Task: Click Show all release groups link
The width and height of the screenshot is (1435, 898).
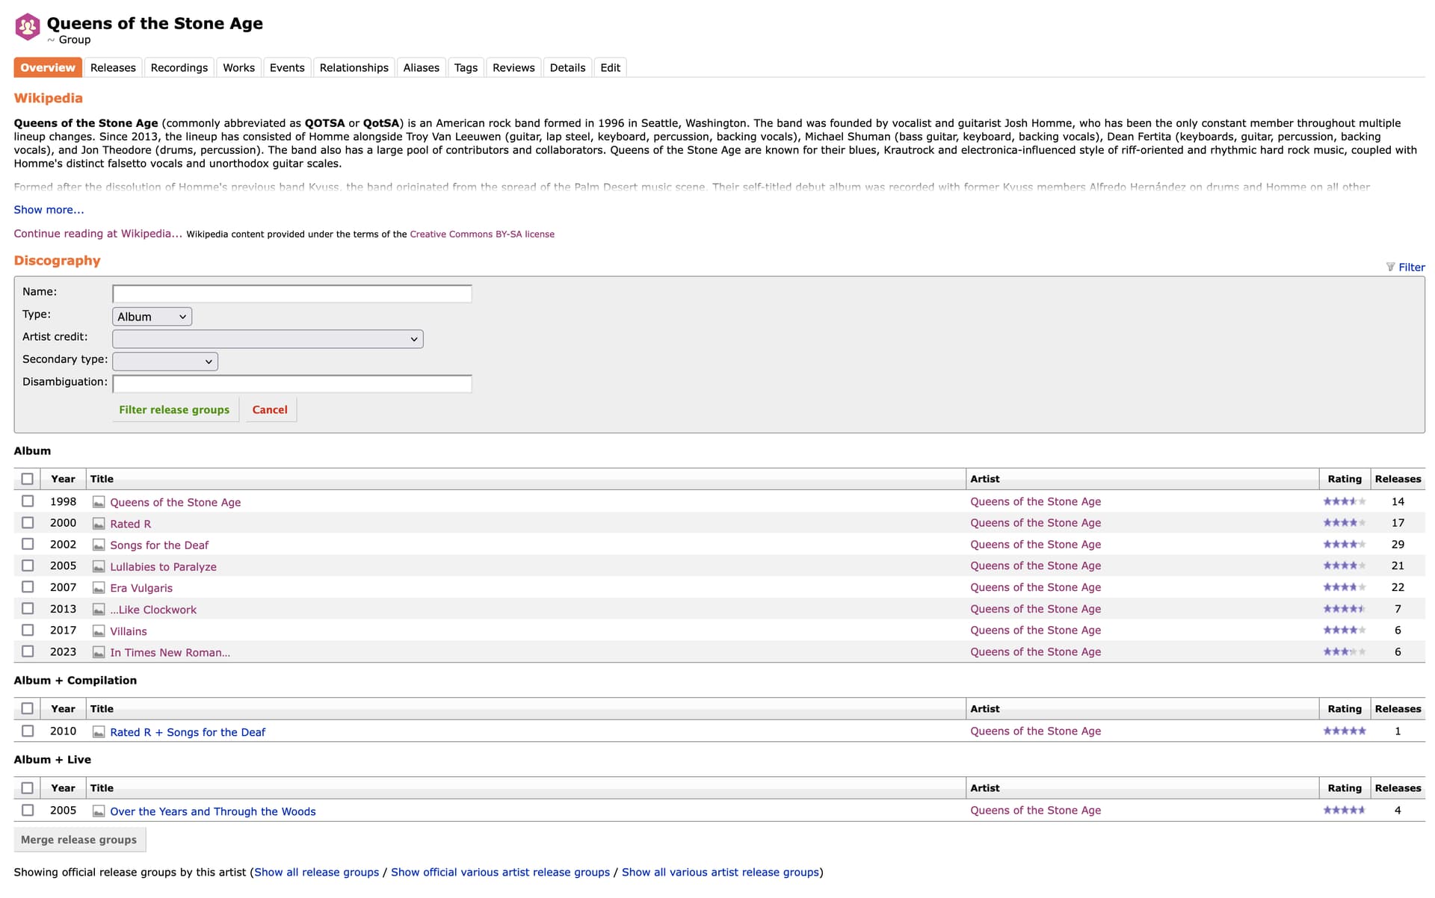Action: click(317, 872)
